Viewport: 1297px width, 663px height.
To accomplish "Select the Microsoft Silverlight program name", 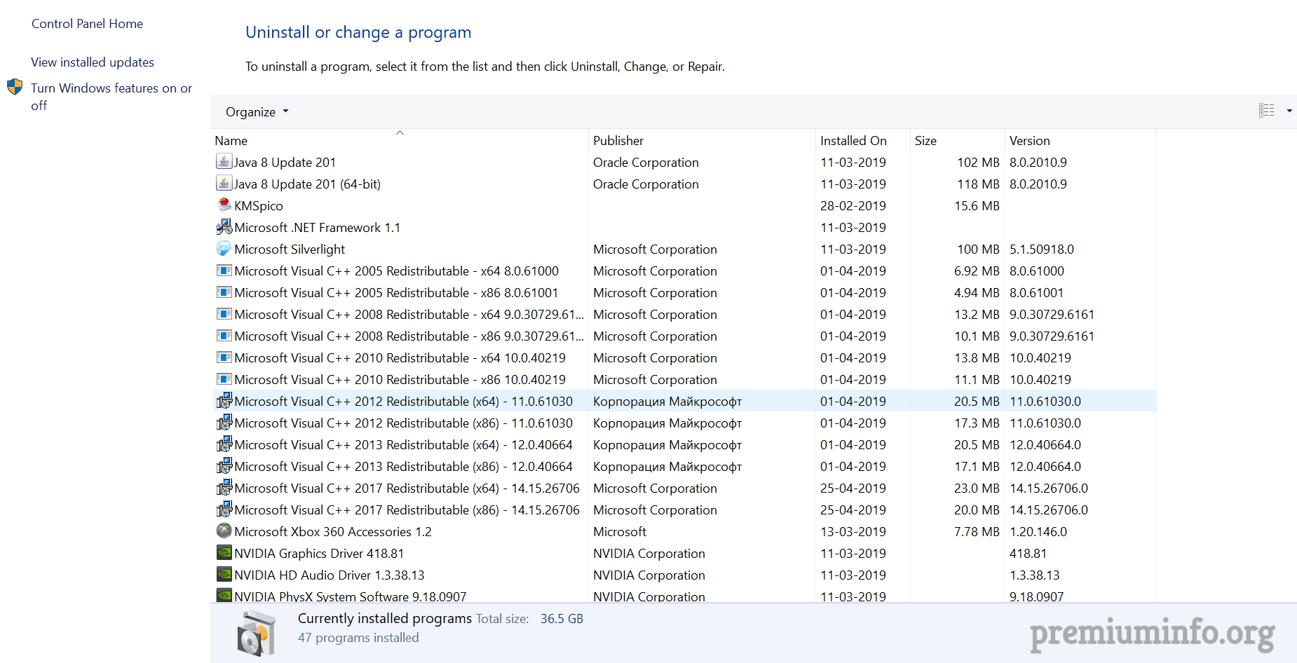I will click(290, 250).
